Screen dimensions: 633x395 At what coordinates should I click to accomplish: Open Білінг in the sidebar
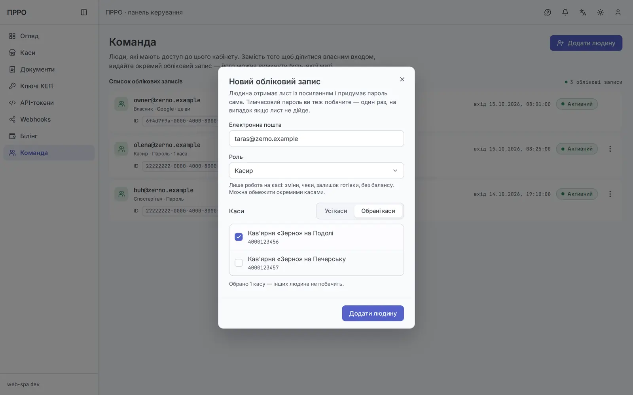tap(49, 136)
